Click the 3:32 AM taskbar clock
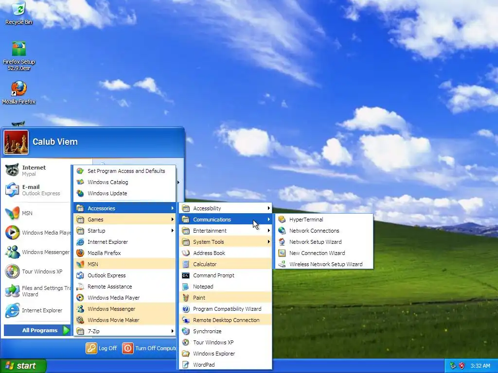This screenshot has height=373, width=498. (480, 366)
